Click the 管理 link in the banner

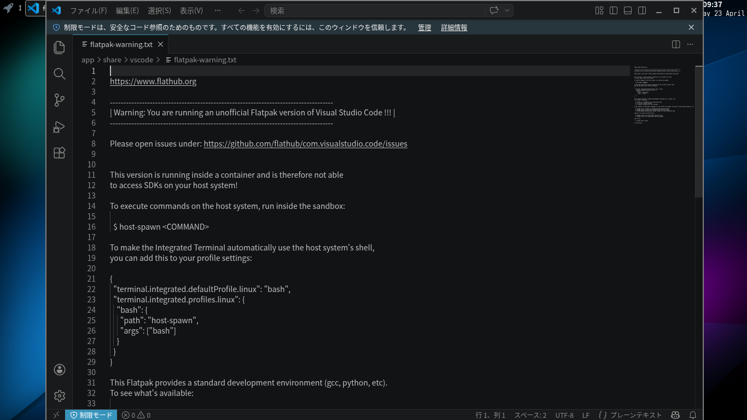tap(424, 27)
